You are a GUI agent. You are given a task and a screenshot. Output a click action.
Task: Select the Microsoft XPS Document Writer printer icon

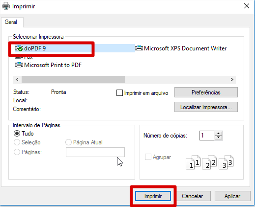click(x=139, y=48)
